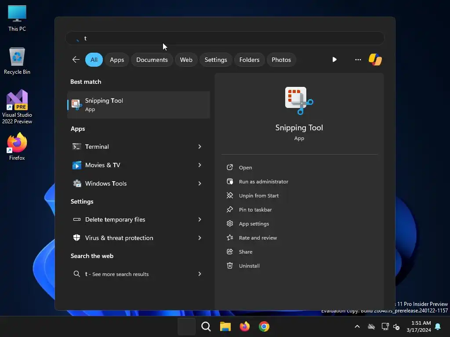The width and height of the screenshot is (450, 337).
Task: Click the Share action text
Action: tap(245, 252)
